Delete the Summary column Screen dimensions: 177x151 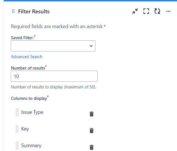pyautogui.click(x=92, y=147)
